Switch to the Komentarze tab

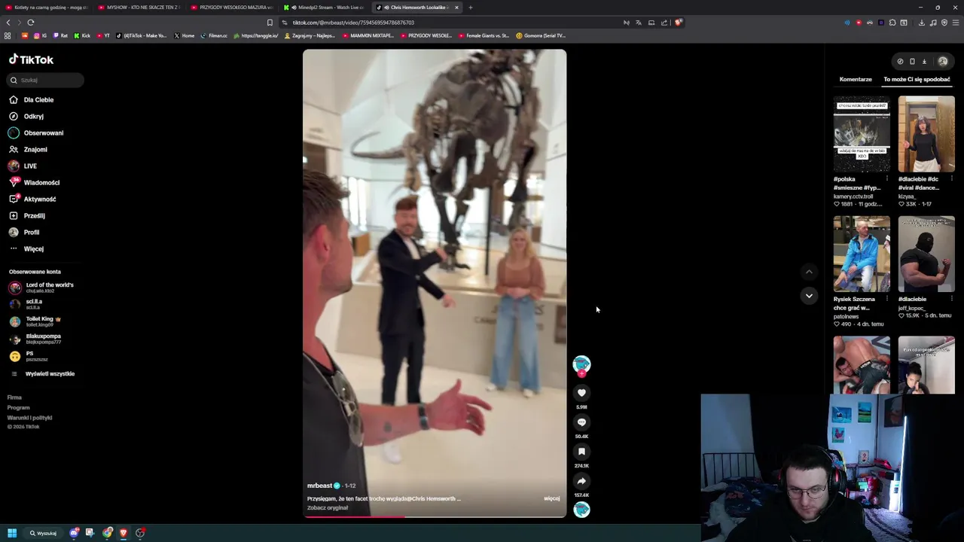click(x=856, y=79)
